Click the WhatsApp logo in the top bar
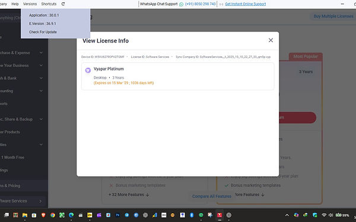Viewport: 356px width, 222px height. pyautogui.click(x=181, y=4)
